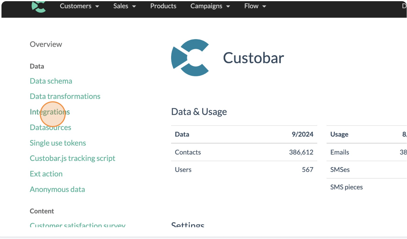
Task: Click the 9/2024 column header
Action: tap(302, 135)
